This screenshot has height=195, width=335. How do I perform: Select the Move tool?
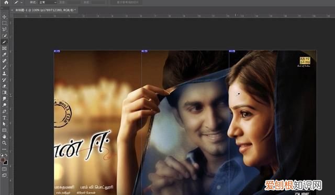pos(4,17)
